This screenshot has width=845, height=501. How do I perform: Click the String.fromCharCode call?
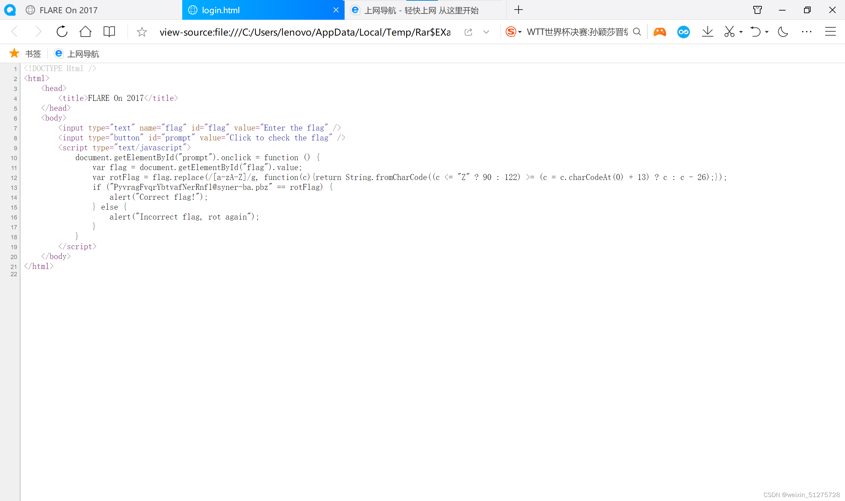(386, 177)
